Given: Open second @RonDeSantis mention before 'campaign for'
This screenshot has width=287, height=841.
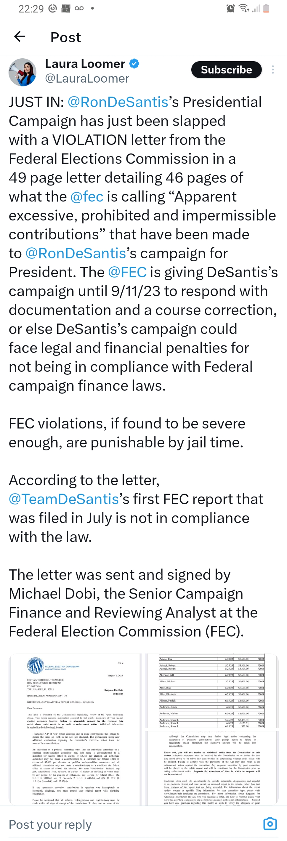Looking at the screenshot, I should tap(76, 253).
